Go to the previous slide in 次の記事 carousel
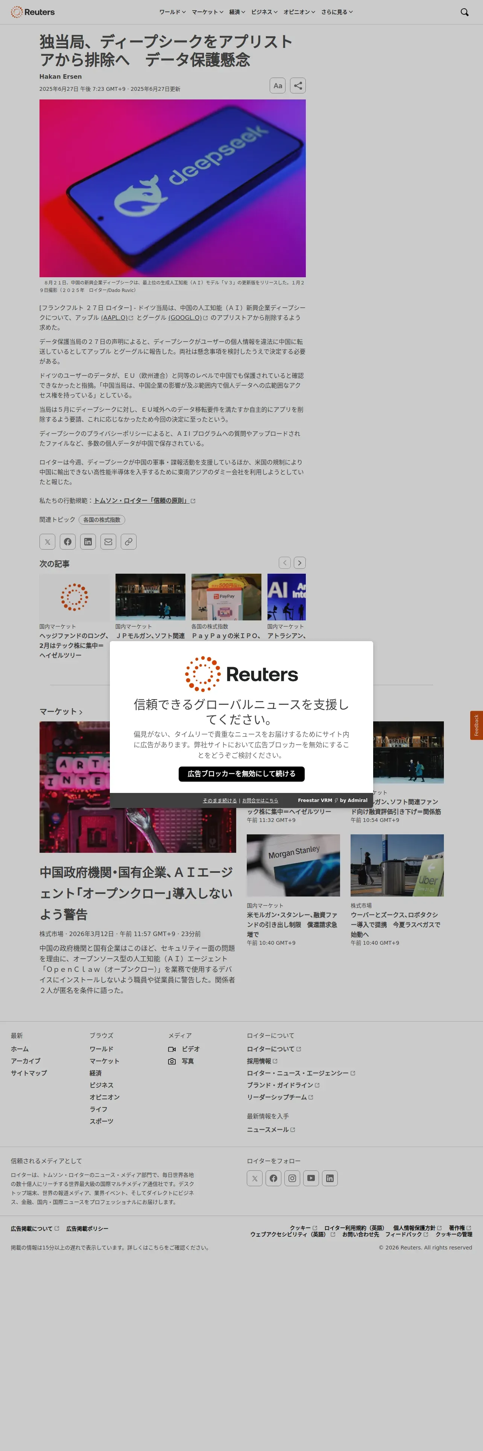This screenshot has width=483, height=1451. tap(285, 563)
